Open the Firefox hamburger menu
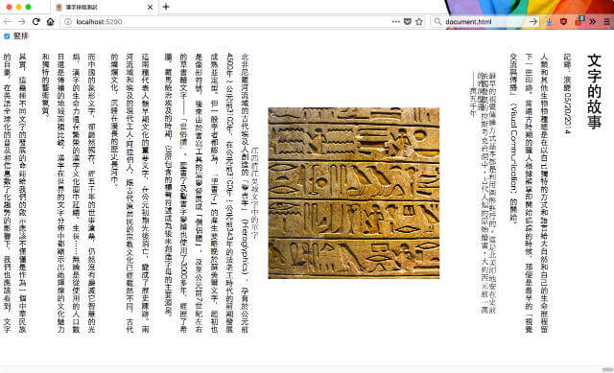Viewport: 614px width, 373px height. tap(606, 22)
